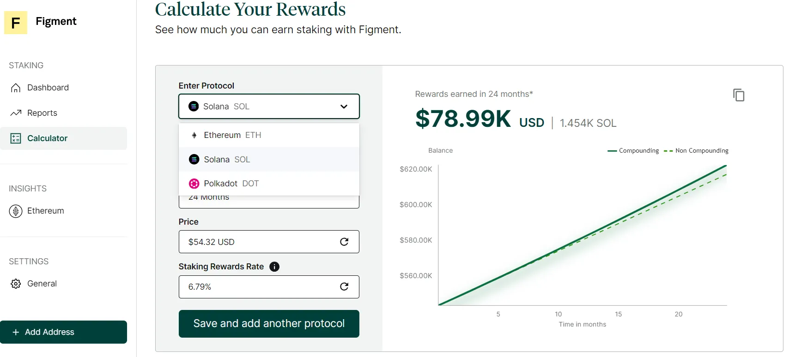Reset the Staking Rewards Rate

(x=344, y=286)
